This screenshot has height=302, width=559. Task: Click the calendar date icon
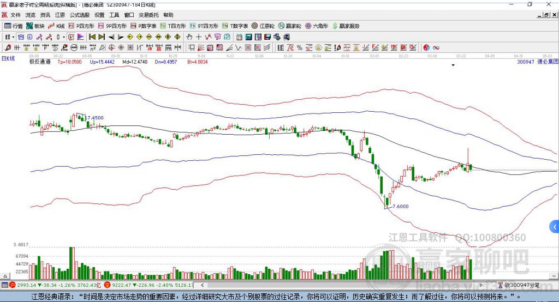(x=239, y=37)
